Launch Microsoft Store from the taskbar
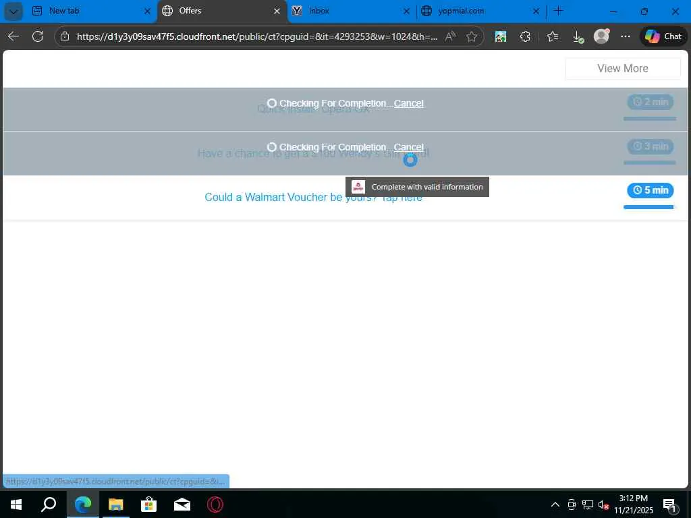 [149, 505]
